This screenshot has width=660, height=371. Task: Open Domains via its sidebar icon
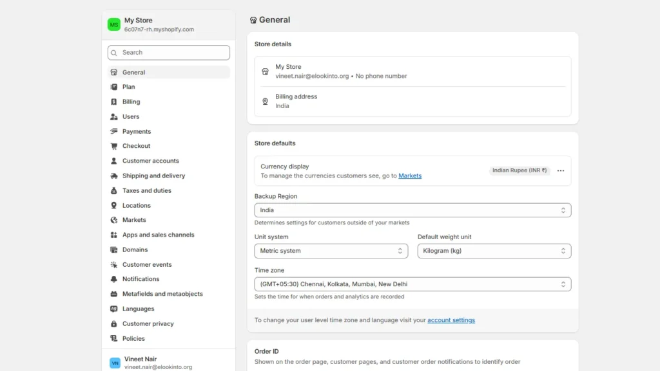tap(113, 249)
